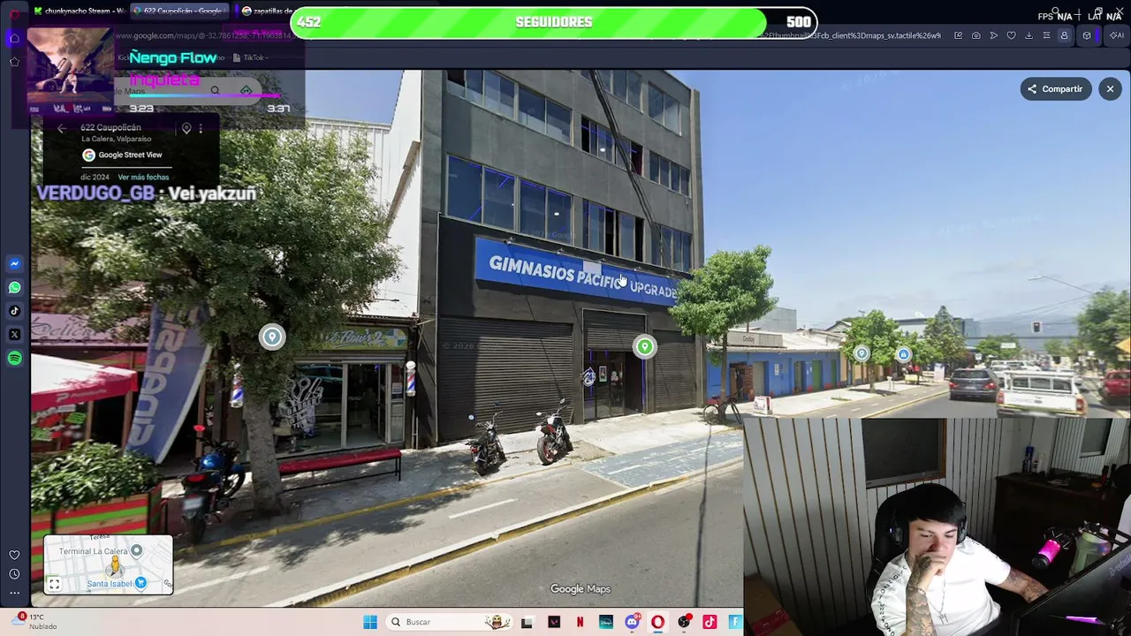The height and width of the screenshot is (636, 1131).
Task: Click the edit page icon in address bar
Action: [x=958, y=36]
